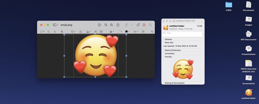Rotate the image with the Rotate button

tap(138, 25)
